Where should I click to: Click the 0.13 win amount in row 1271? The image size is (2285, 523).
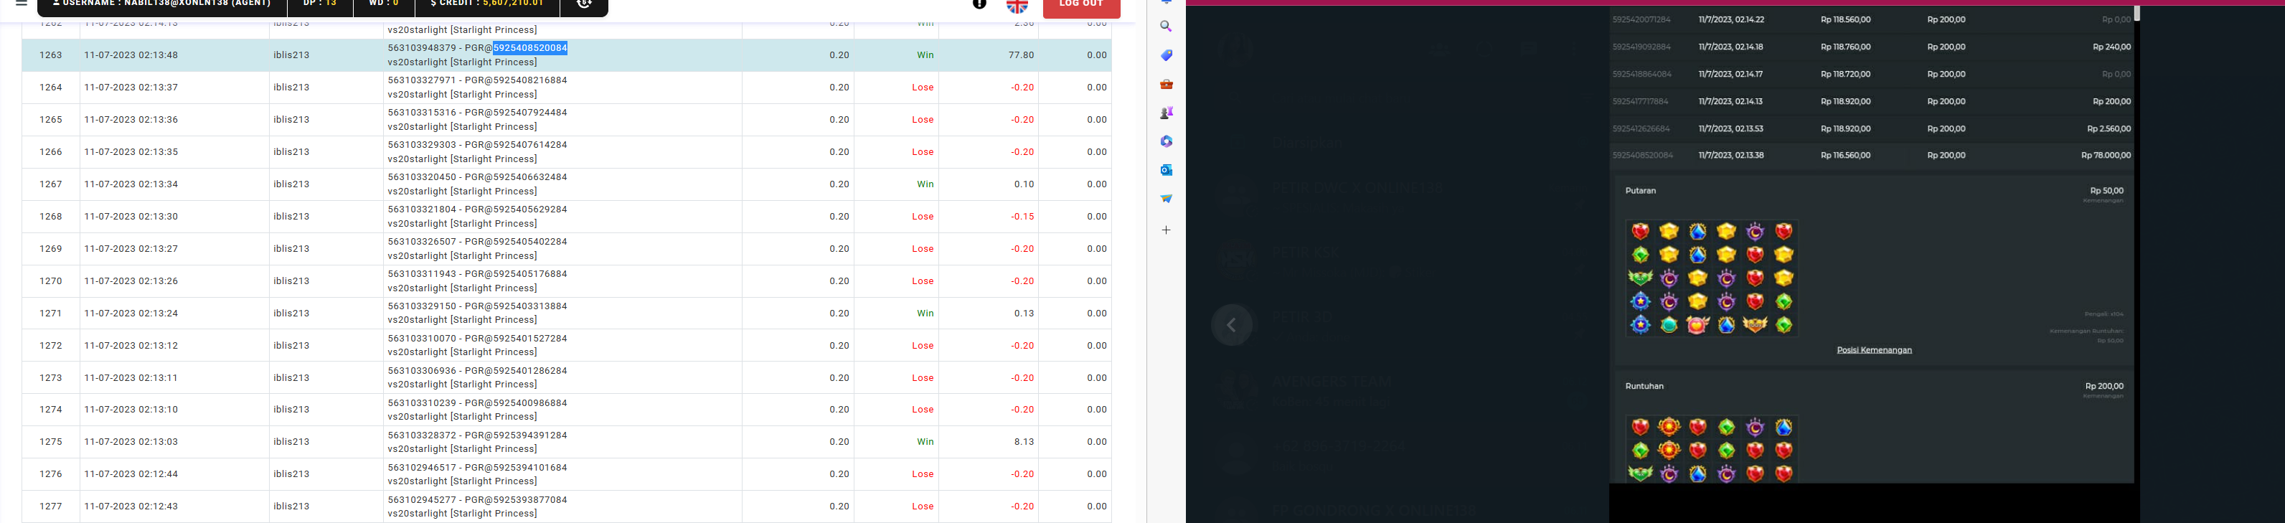[1024, 313]
